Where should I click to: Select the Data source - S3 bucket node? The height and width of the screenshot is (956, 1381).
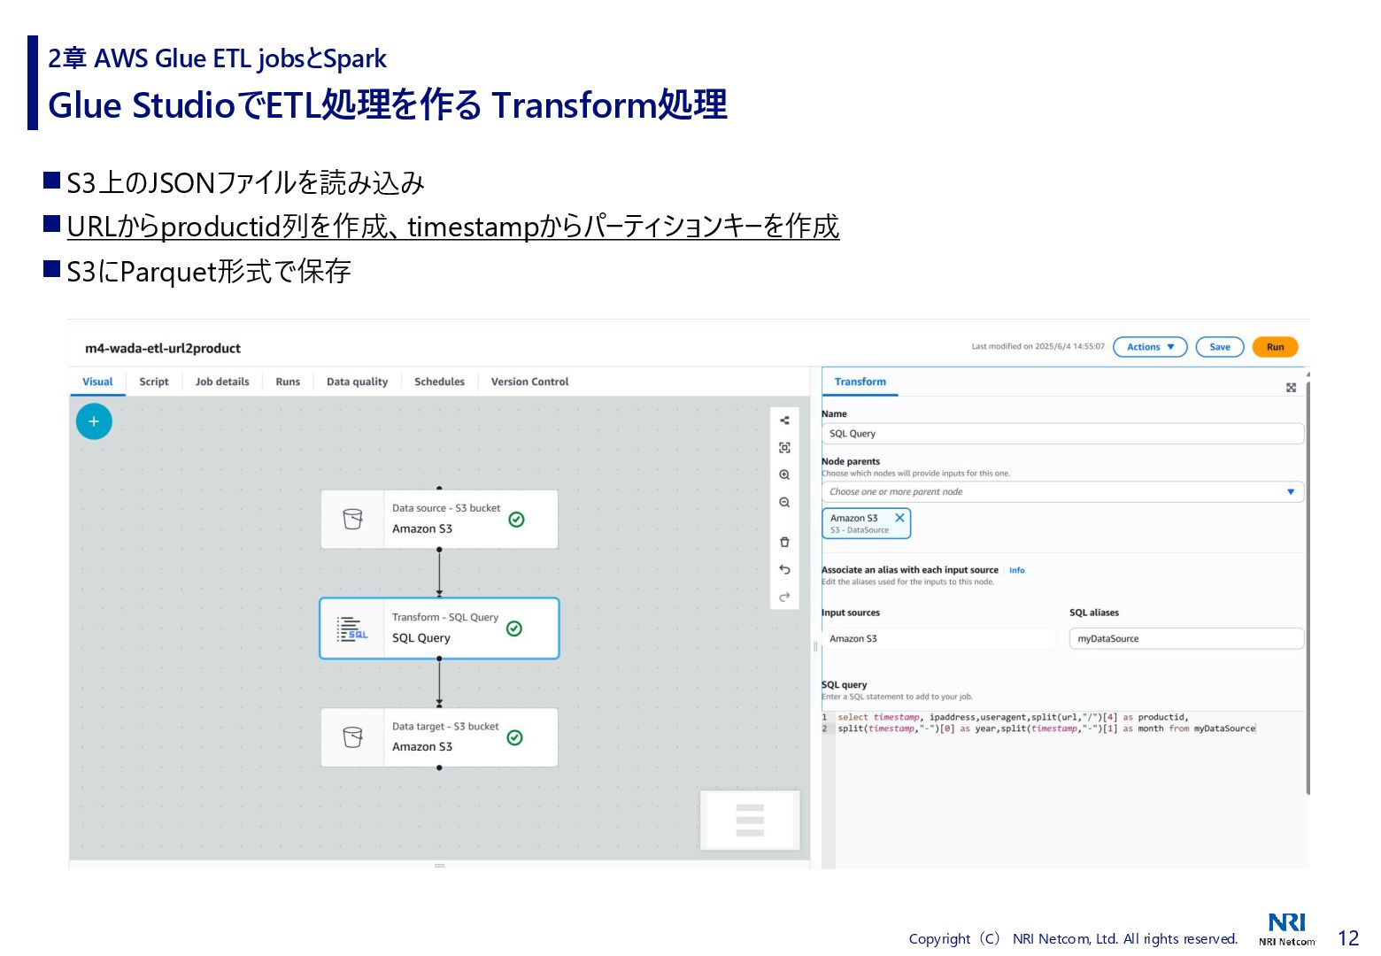click(x=439, y=520)
